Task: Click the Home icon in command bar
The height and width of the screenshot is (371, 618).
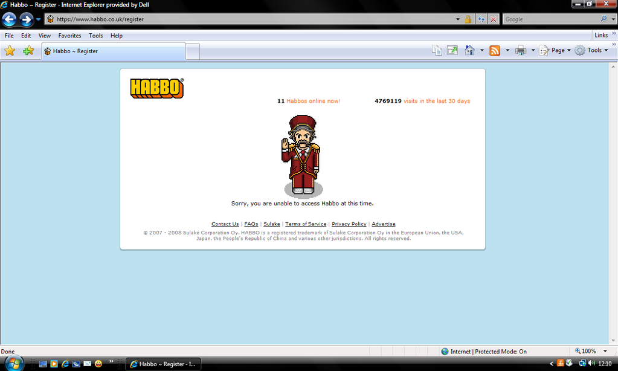Action: pos(470,51)
